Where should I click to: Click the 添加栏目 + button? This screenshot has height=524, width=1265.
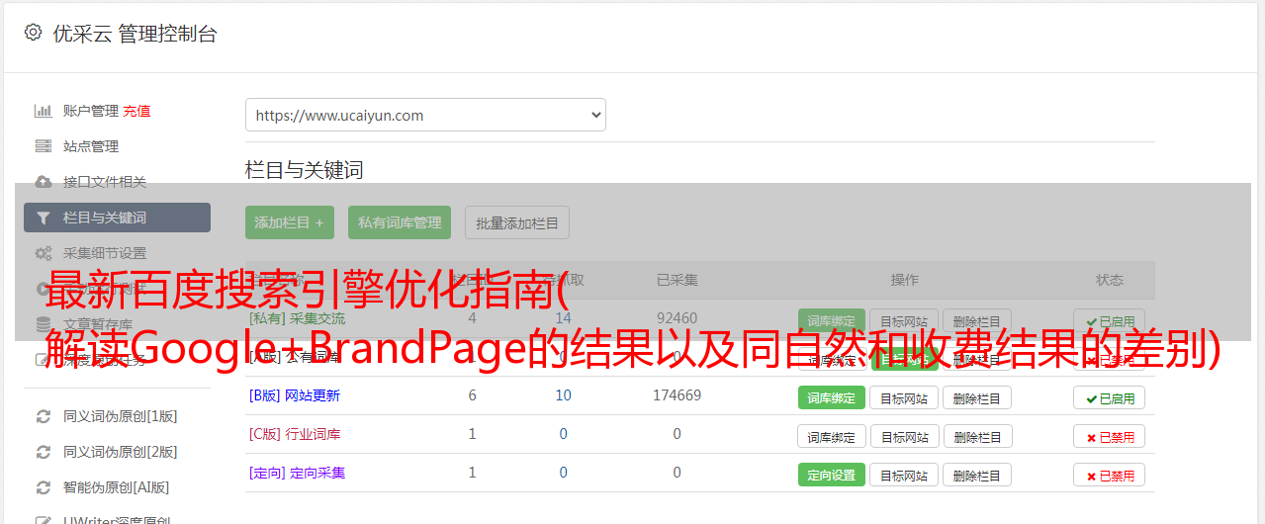tap(290, 222)
